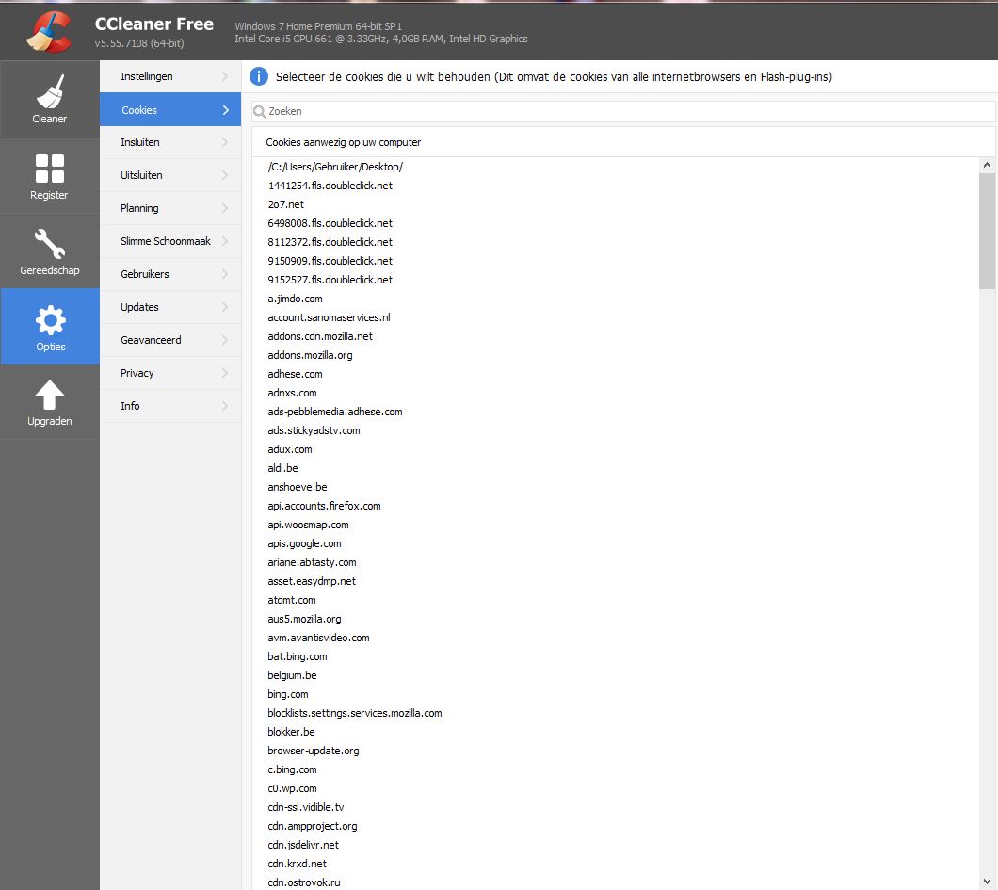Select the bing.com cookie entry
This screenshot has height=890, width=998.
(x=288, y=694)
